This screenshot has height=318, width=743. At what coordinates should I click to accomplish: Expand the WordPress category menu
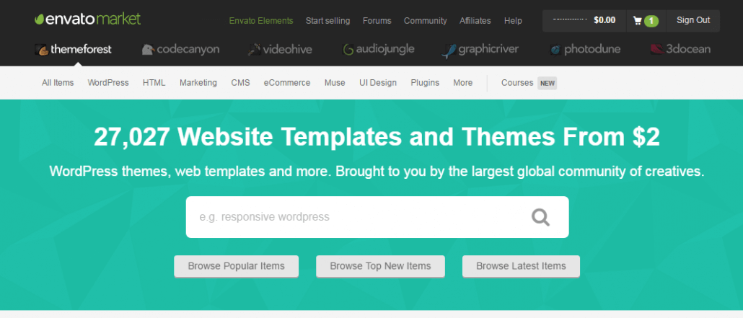coord(108,83)
